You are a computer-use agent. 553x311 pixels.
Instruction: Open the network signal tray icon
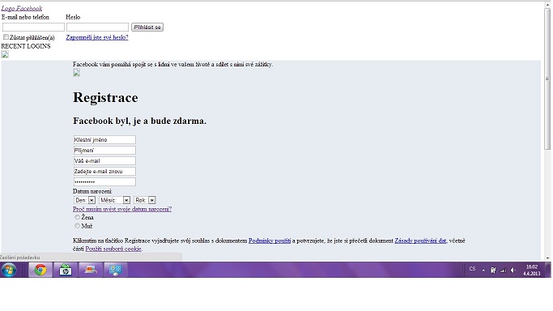click(x=504, y=271)
